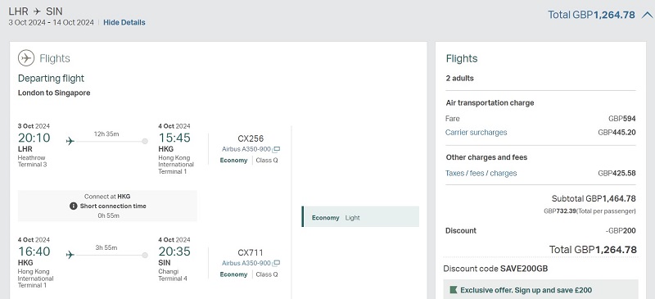Click short connection time info icon
Image resolution: width=655 pixels, height=299 pixels.
74,206
